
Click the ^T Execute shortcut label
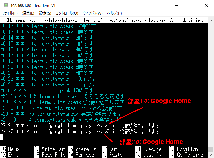(x=148, y=149)
